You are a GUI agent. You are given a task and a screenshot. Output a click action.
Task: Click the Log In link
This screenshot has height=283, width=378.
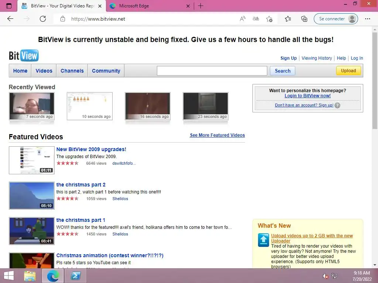click(357, 58)
